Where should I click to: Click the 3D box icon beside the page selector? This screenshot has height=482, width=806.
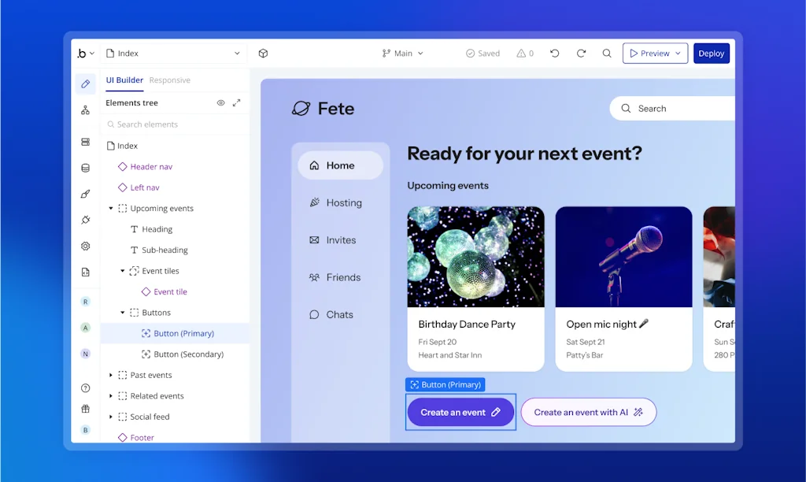(x=263, y=53)
